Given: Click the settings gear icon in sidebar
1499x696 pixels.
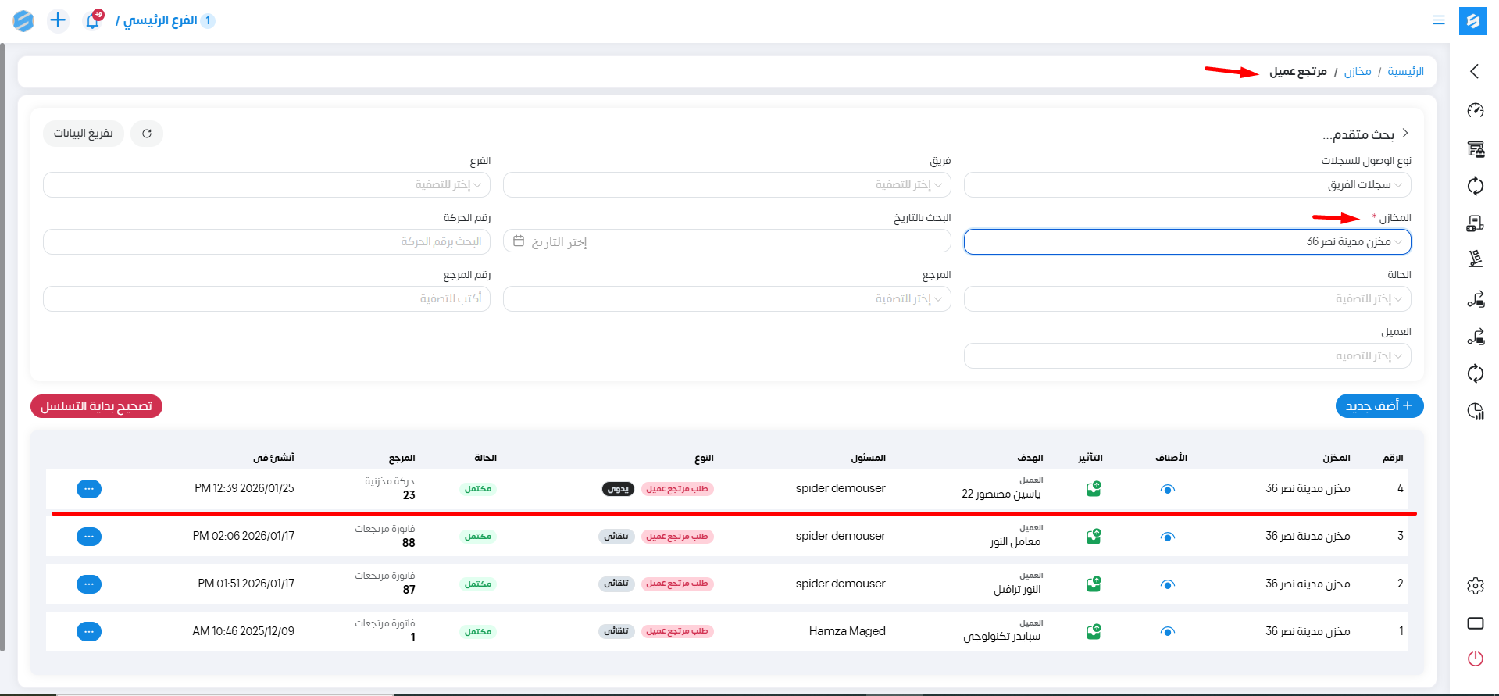Looking at the screenshot, I should pyautogui.click(x=1475, y=585).
